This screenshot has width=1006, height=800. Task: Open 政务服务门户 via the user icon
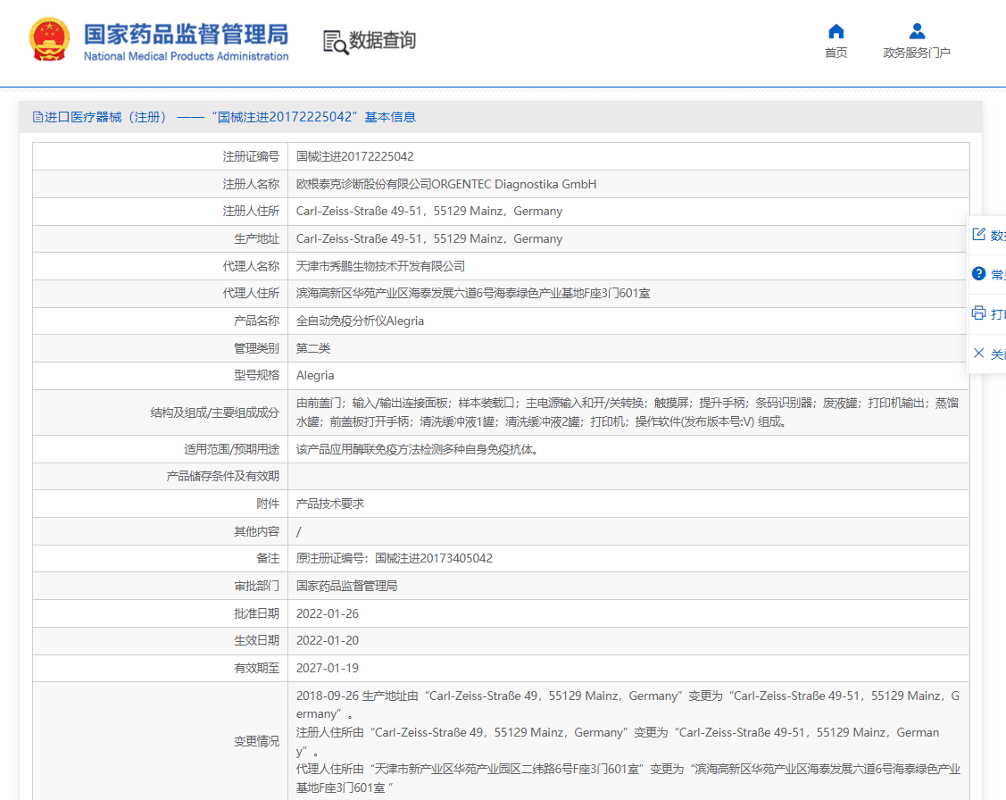click(x=917, y=30)
